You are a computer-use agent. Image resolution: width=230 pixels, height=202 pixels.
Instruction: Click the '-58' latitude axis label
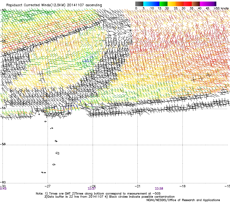tap(3, 144)
